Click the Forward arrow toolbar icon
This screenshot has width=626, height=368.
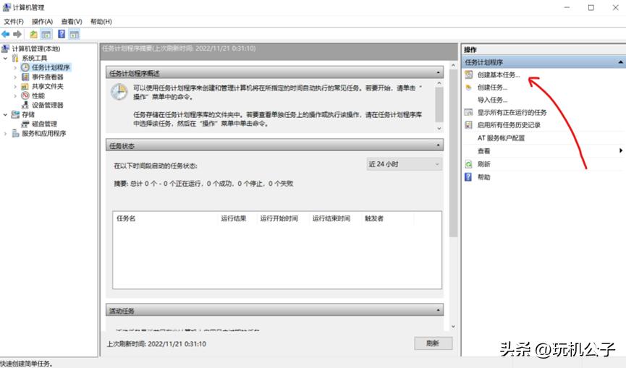click(x=17, y=34)
